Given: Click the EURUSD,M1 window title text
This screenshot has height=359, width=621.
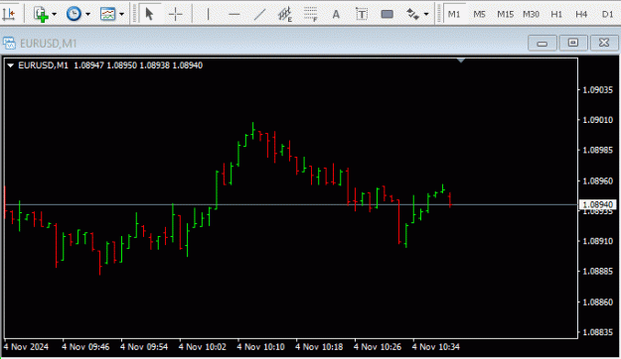Looking at the screenshot, I should pos(48,43).
